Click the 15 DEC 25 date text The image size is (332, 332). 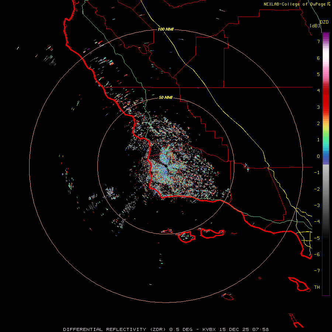click(234, 329)
